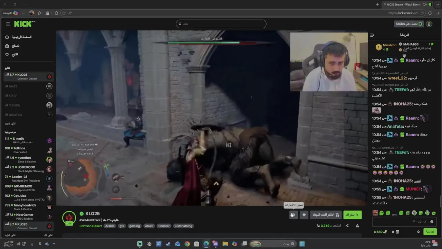Open recommended channel funnyhoodvidz
Image resolution: width=442 pixels, height=249 pixels.
pyautogui.click(x=29, y=207)
